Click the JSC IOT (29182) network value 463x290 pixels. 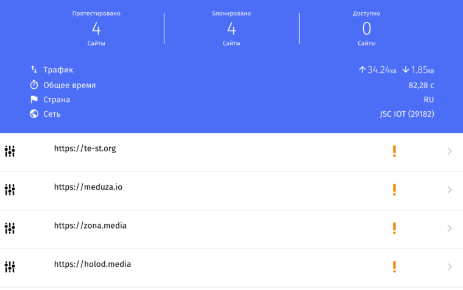pyautogui.click(x=406, y=114)
